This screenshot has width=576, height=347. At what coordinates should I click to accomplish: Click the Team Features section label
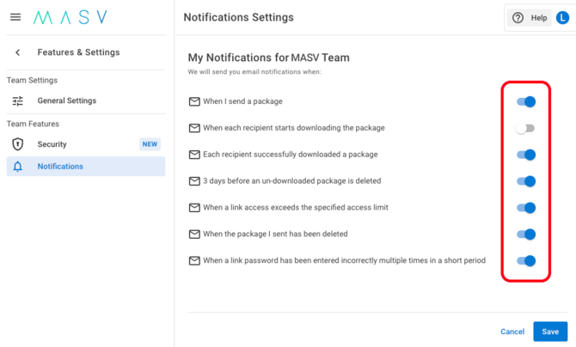tap(33, 124)
